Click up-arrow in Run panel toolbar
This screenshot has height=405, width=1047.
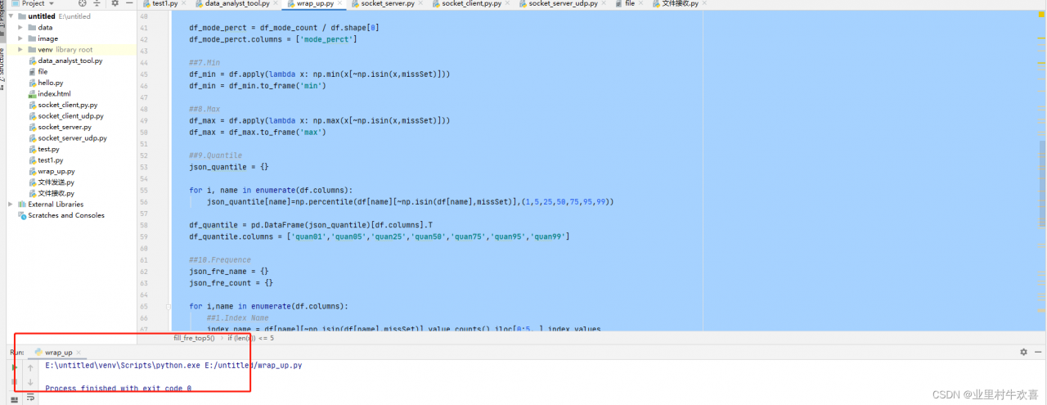(x=30, y=367)
